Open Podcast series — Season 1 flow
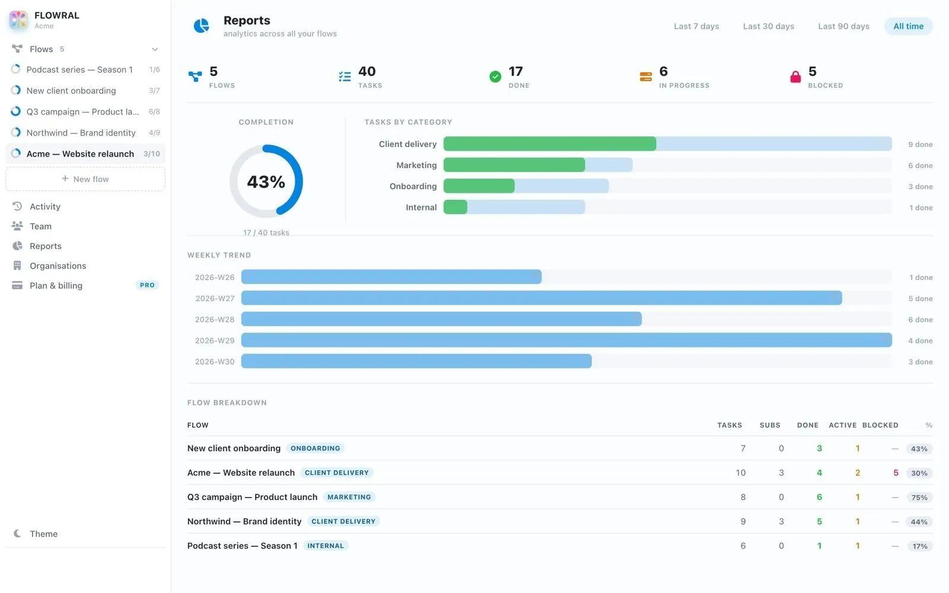 [85, 69]
